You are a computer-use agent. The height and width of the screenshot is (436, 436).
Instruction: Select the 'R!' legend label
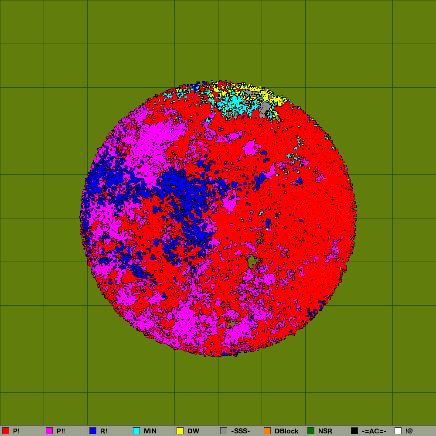click(104, 431)
